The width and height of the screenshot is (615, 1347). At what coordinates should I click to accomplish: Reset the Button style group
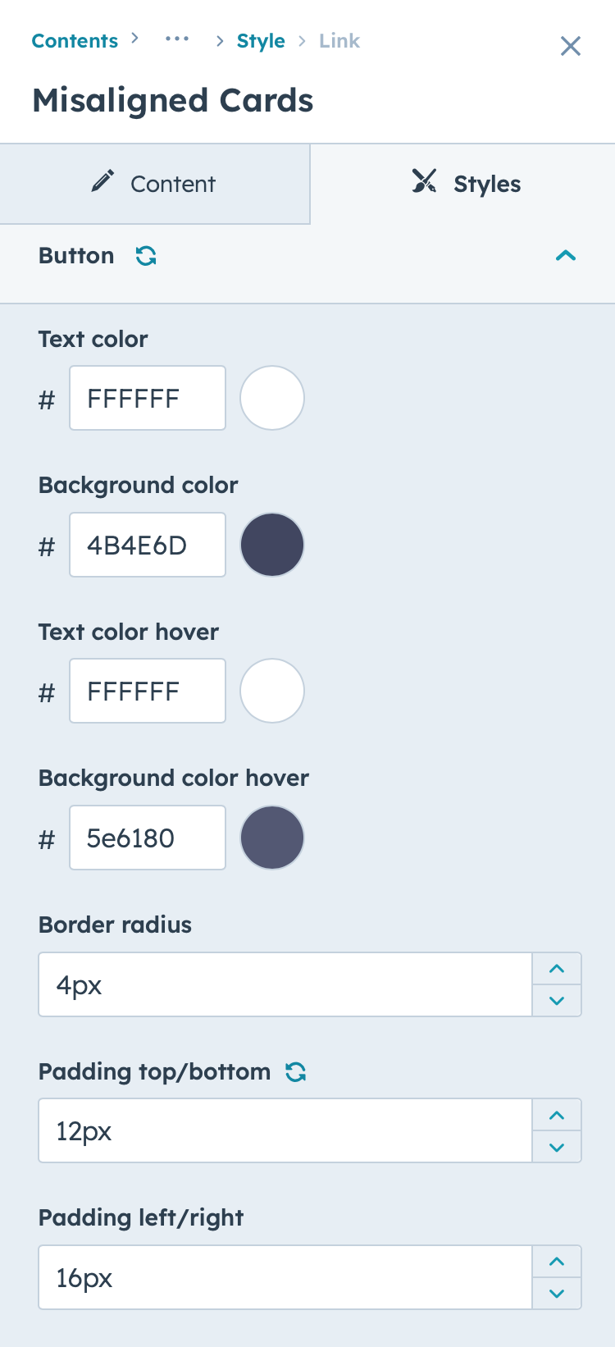146,256
